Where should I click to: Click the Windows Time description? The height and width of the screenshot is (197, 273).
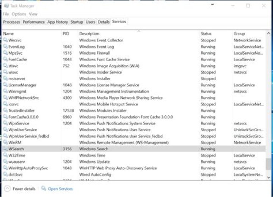[x=92, y=155]
